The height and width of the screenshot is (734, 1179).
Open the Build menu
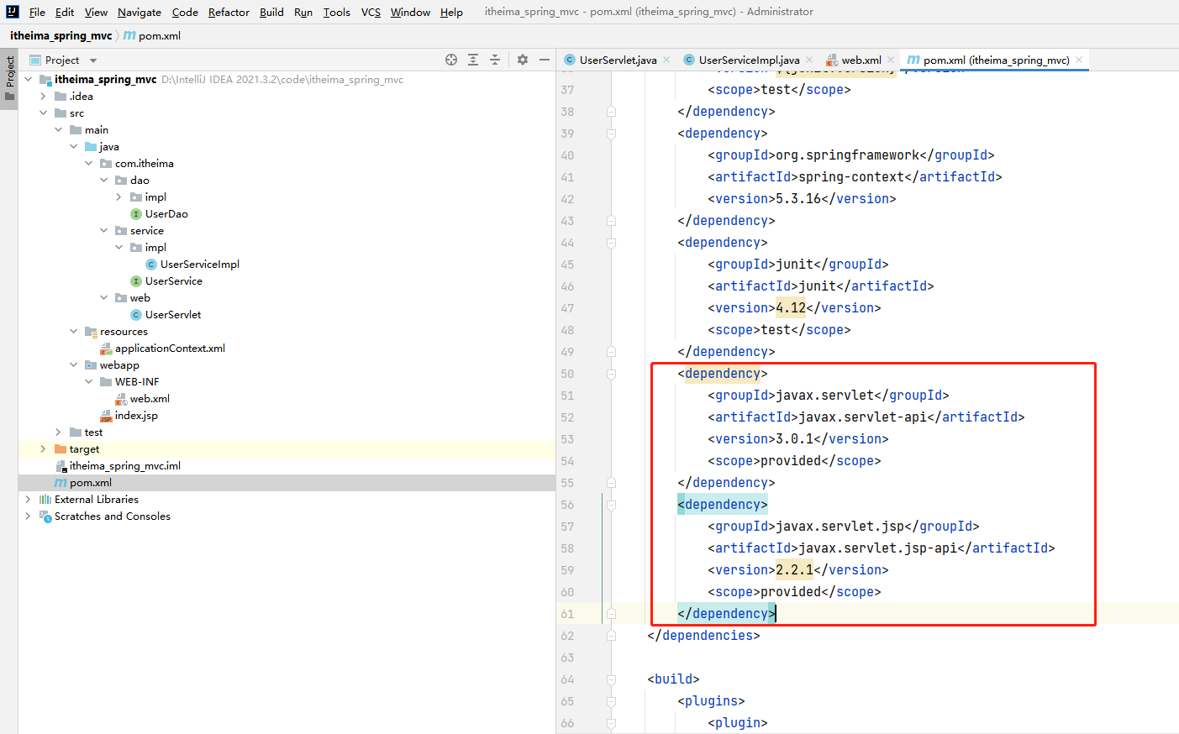coord(271,12)
